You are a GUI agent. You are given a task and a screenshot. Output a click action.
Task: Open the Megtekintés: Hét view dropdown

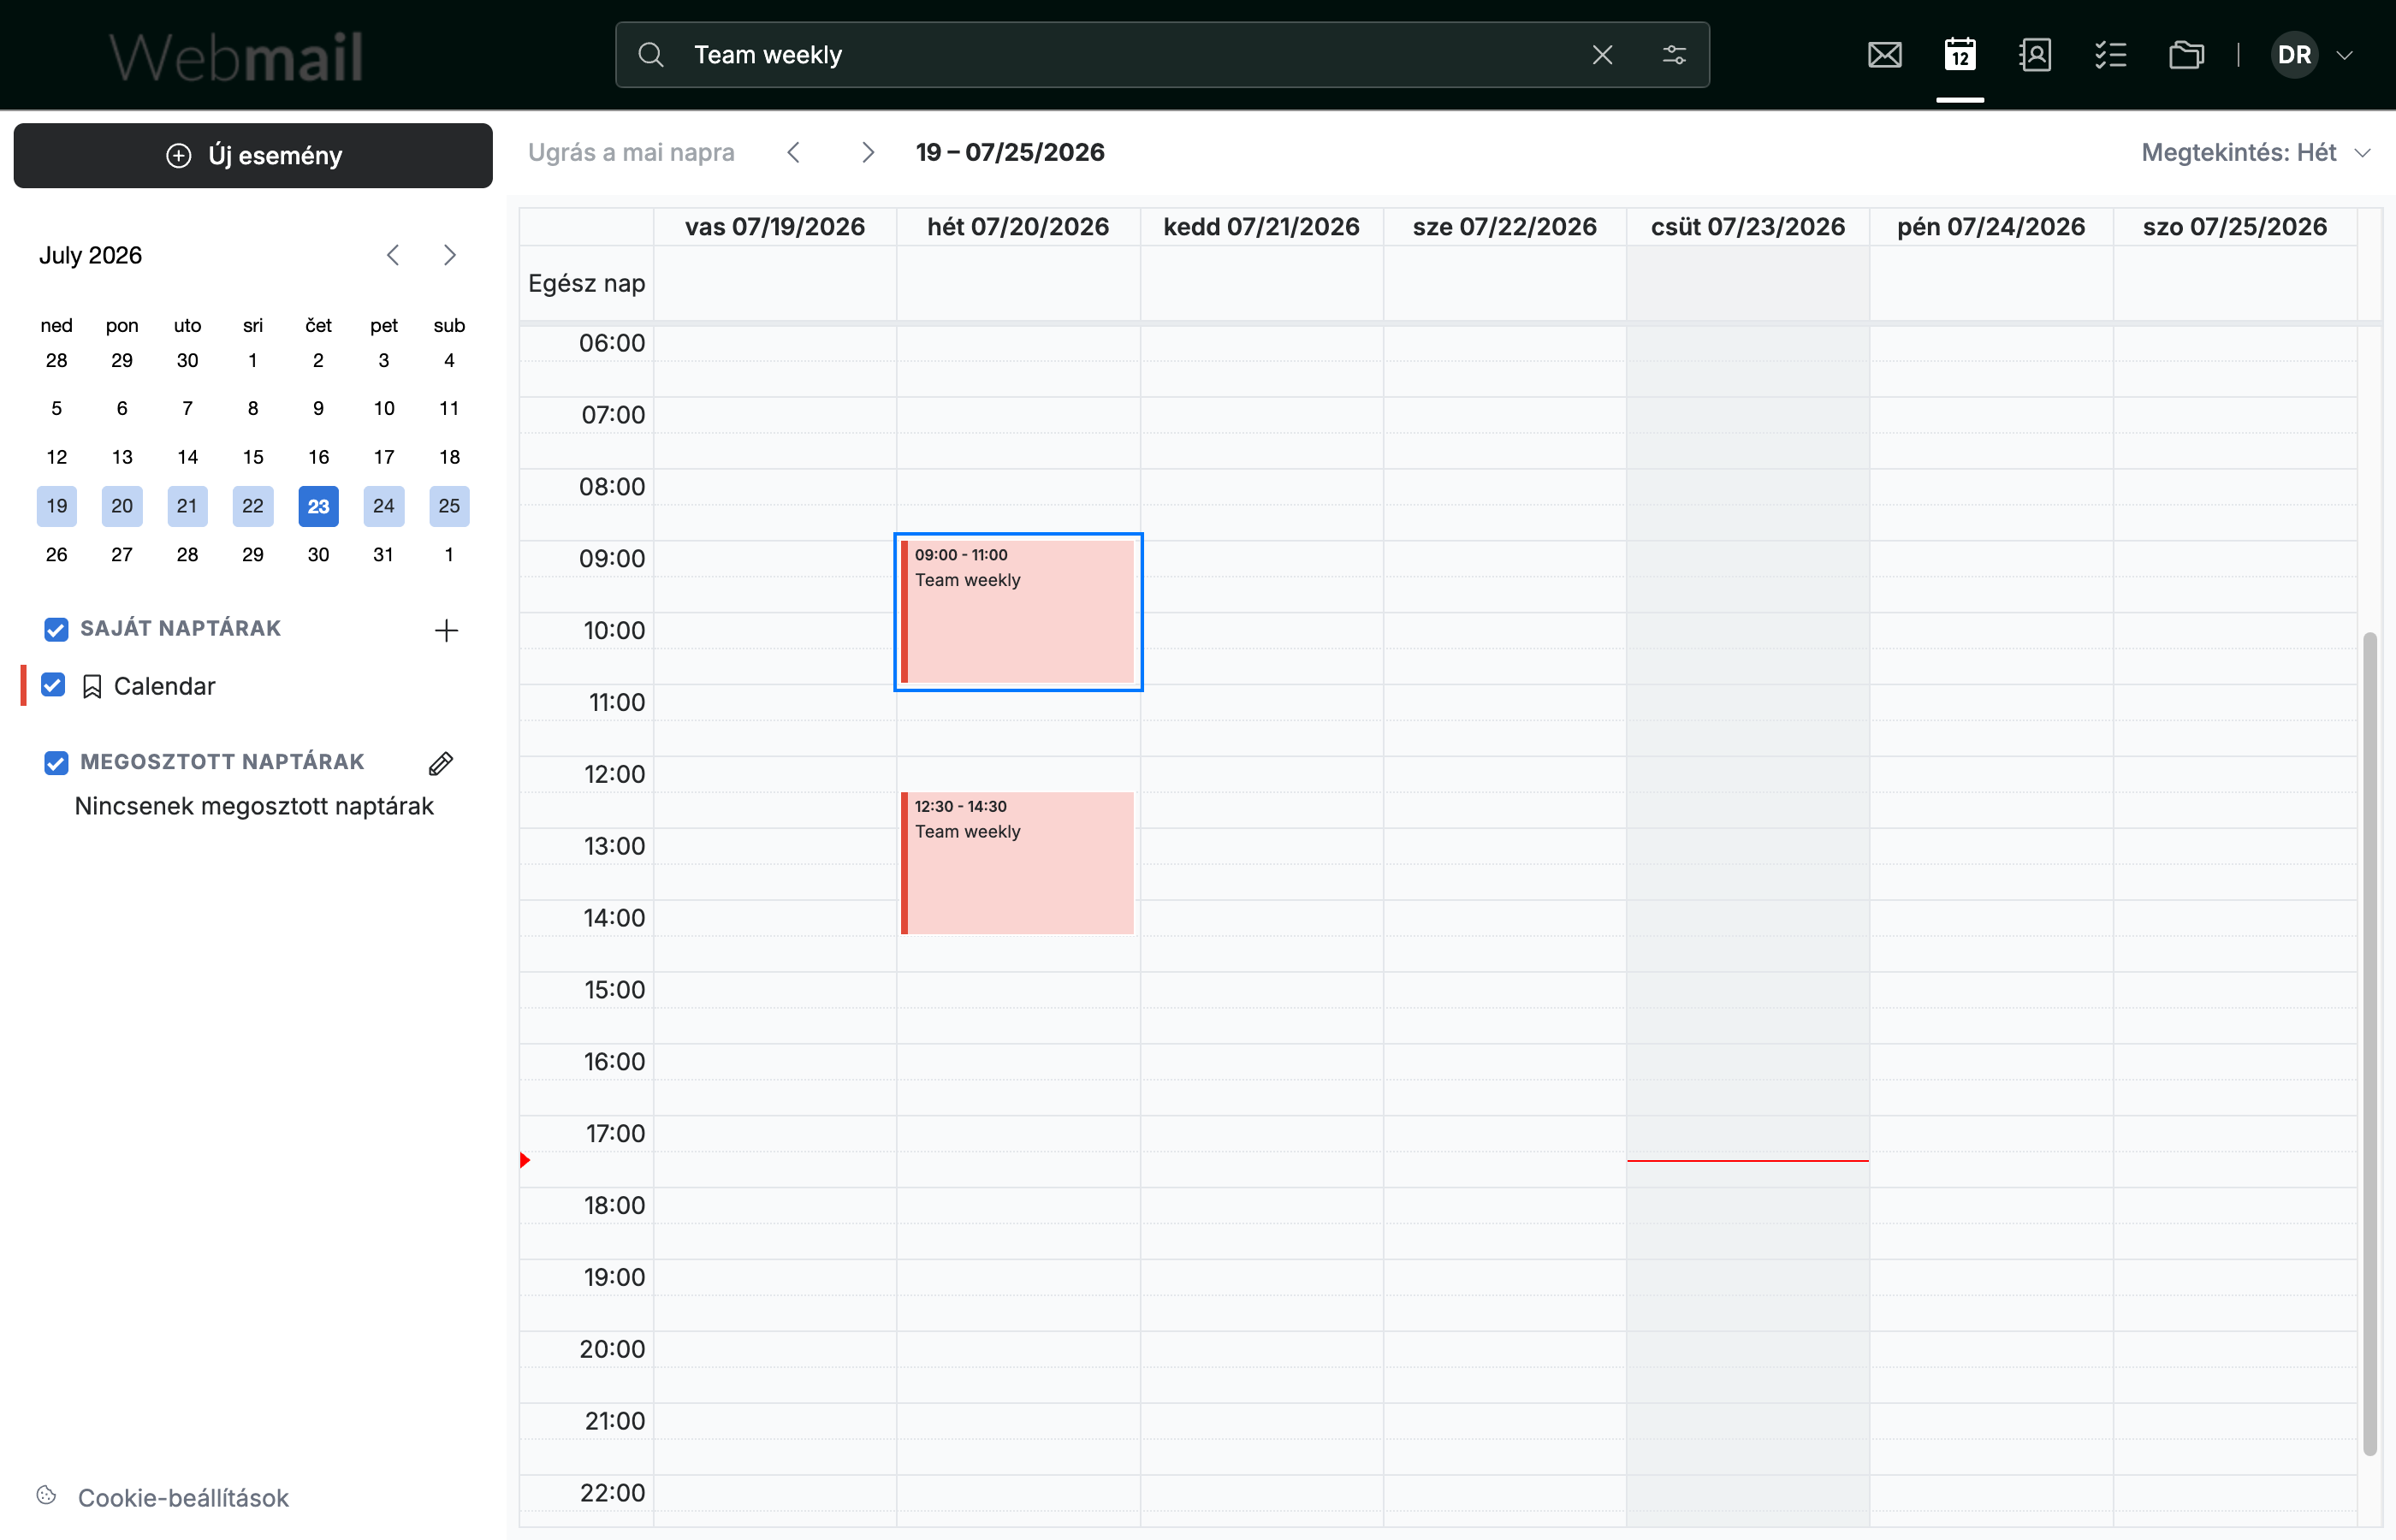click(x=2255, y=152)
